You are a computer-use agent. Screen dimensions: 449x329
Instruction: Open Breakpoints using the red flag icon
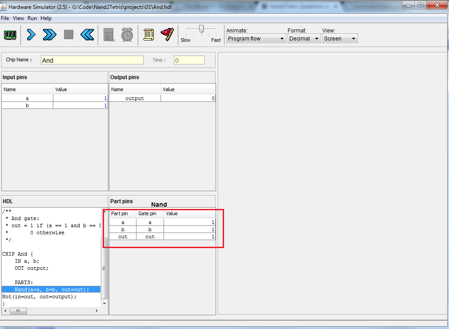point(167,35)
